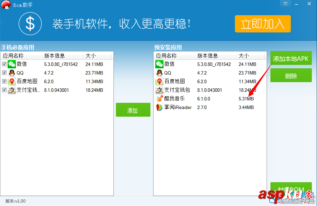
Task: Click Alipay icon in 手机必备应用 list
Action: (x=12, y=90)
